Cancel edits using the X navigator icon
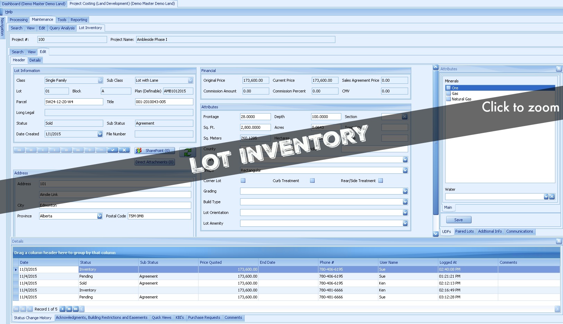 [124, 150]
